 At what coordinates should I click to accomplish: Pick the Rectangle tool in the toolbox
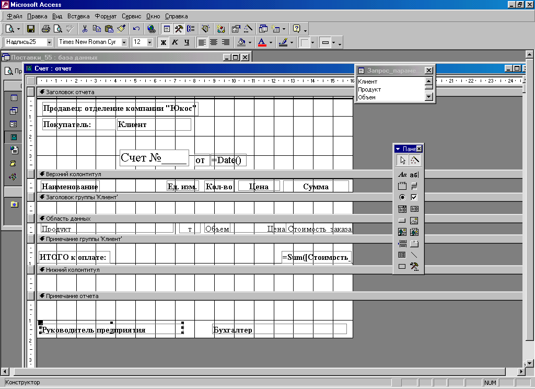[x=402, y=267]
